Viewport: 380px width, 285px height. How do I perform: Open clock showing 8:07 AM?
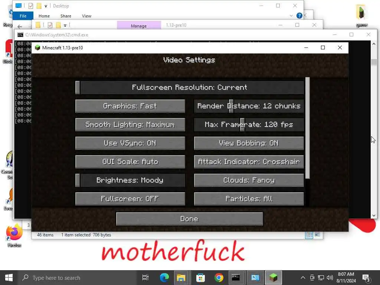(346, 278)
